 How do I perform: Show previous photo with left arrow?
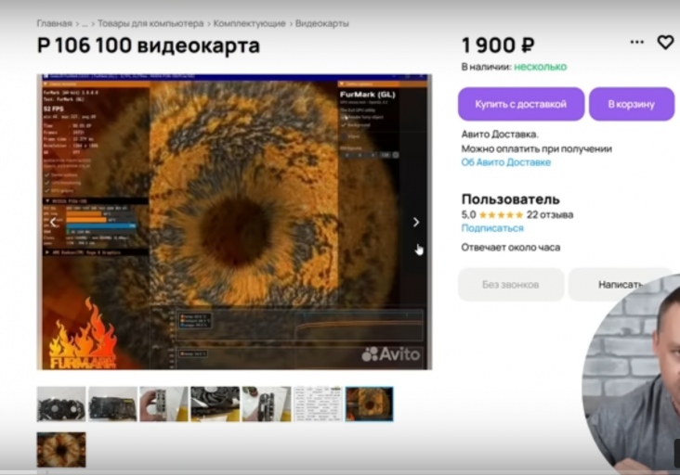tap(53, 222)
